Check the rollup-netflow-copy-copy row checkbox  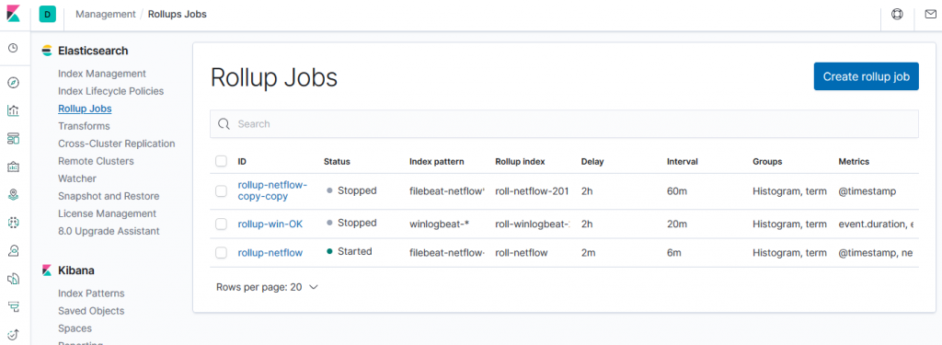pyautogui.click(x=221, y=191)
